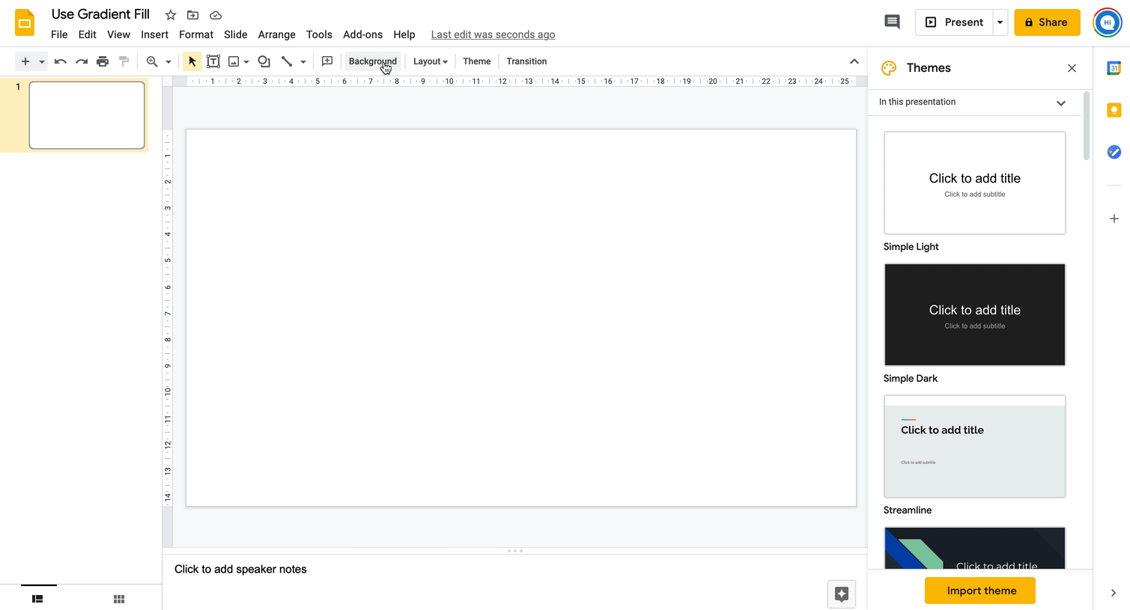The width and height of the screenshot is (1130, 610).
Task: Open the Google Keep side panel
Action: coord(1114,110)
